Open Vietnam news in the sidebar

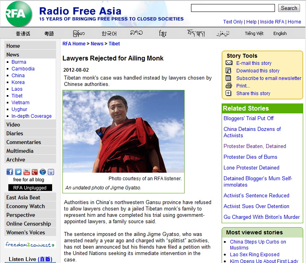20,102
